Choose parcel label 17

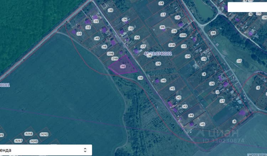click(163, 15)
